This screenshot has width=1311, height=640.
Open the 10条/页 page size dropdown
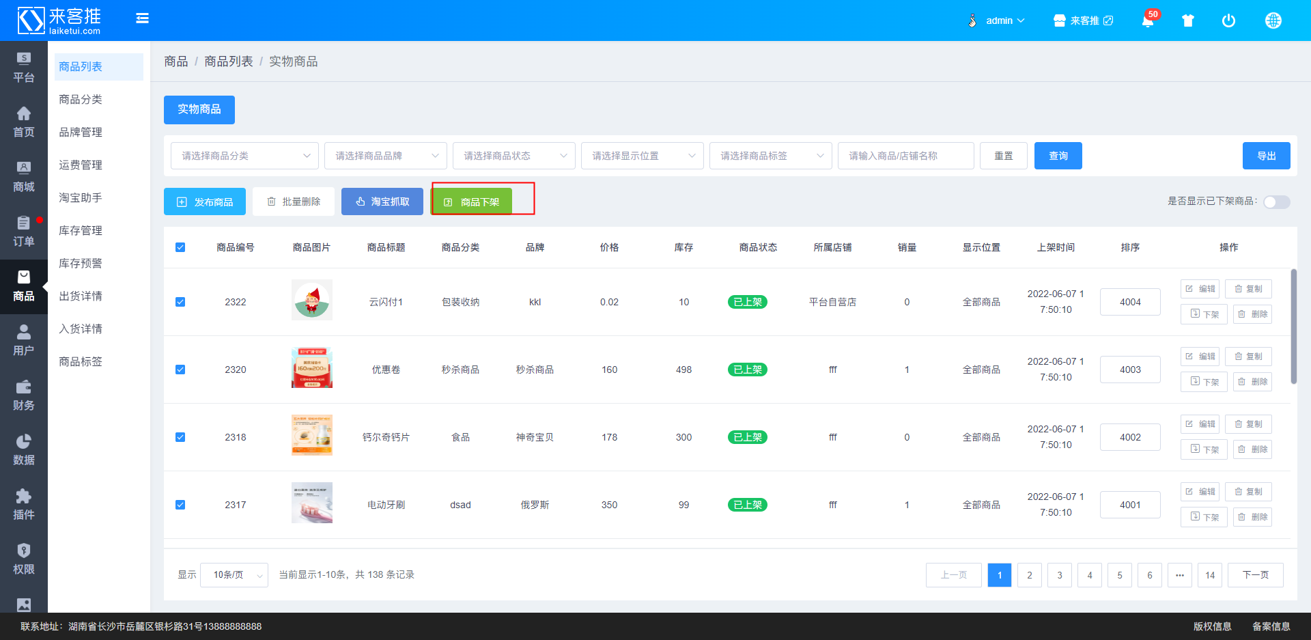[x=236, y=575]
